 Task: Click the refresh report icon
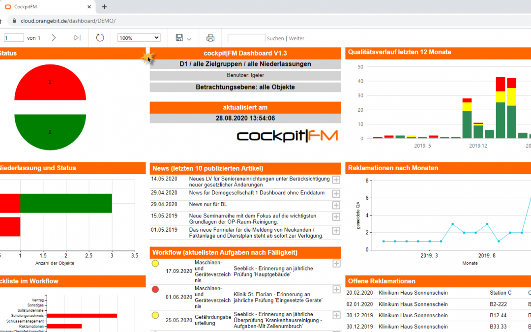(100, 38)
